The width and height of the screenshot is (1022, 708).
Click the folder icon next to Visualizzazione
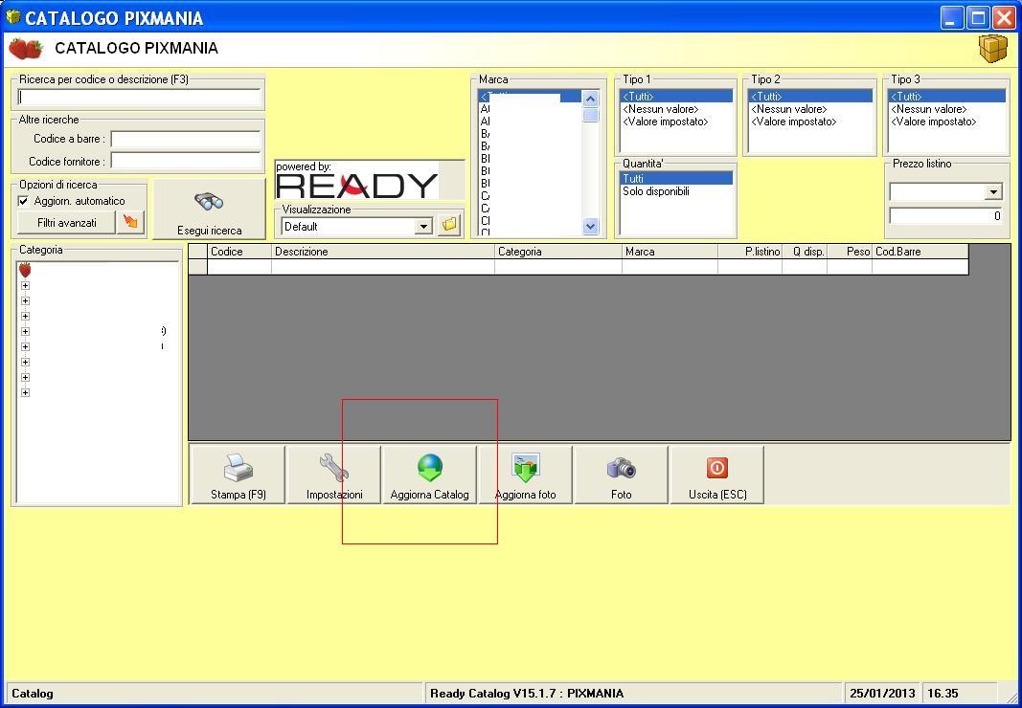pos(450,226)
